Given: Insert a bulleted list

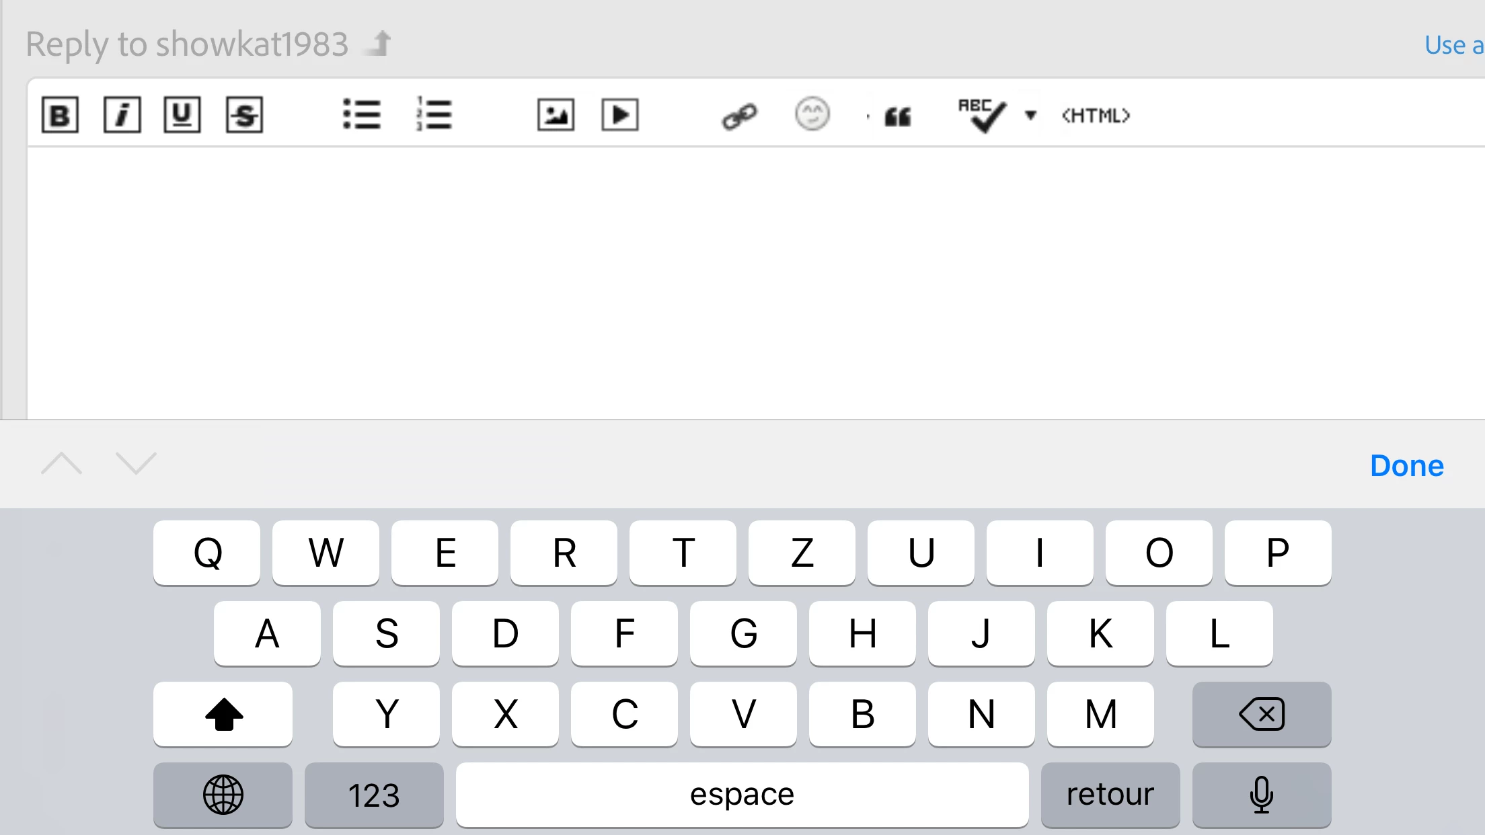Looking at the screenshot, I should (361, 114).
